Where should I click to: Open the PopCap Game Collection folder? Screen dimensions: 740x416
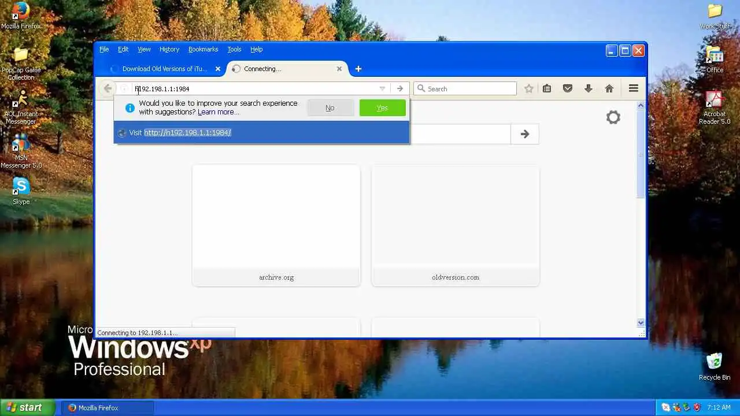[x=21, y=64]
